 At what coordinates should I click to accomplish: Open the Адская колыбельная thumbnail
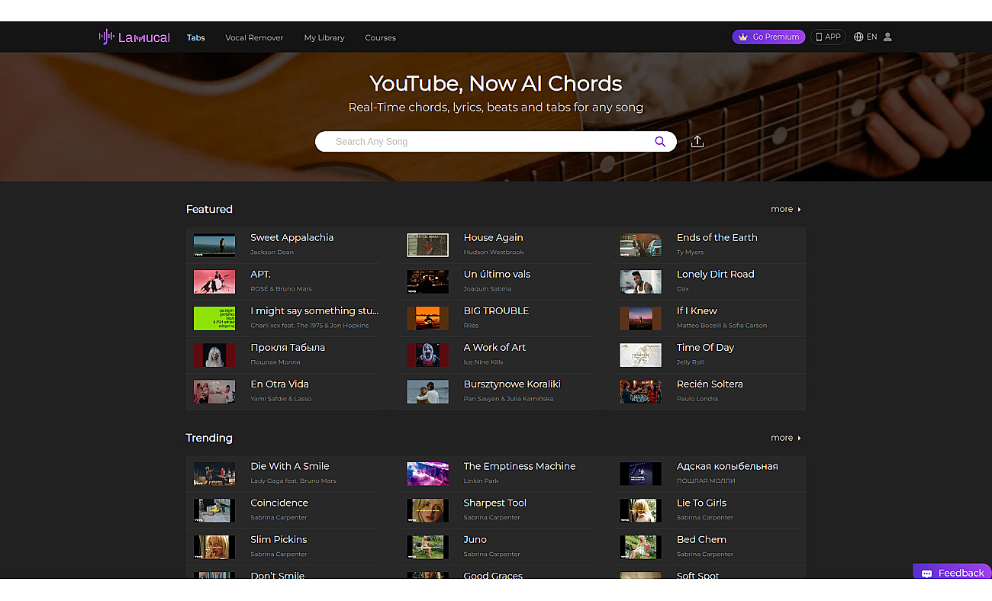coord(640,474)
